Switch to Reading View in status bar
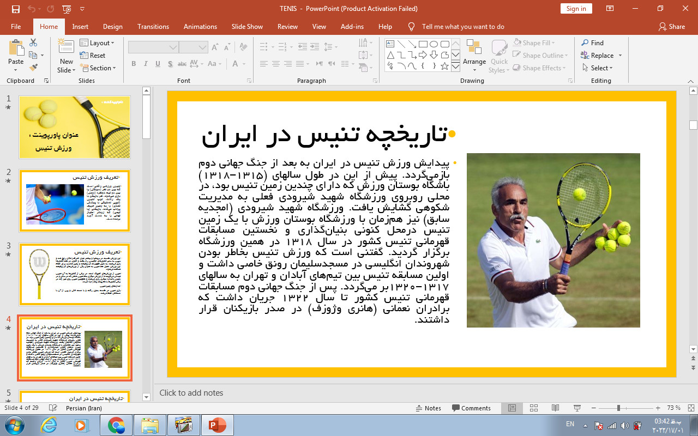Image resolution: width=698 pixels, height=436 pixels. point(555,408)
